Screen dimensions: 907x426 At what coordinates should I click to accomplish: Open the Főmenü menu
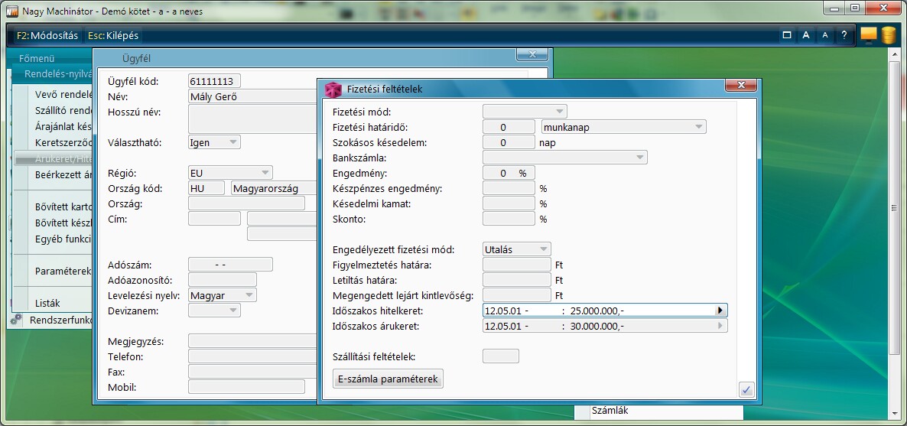[x=37, y=58]
